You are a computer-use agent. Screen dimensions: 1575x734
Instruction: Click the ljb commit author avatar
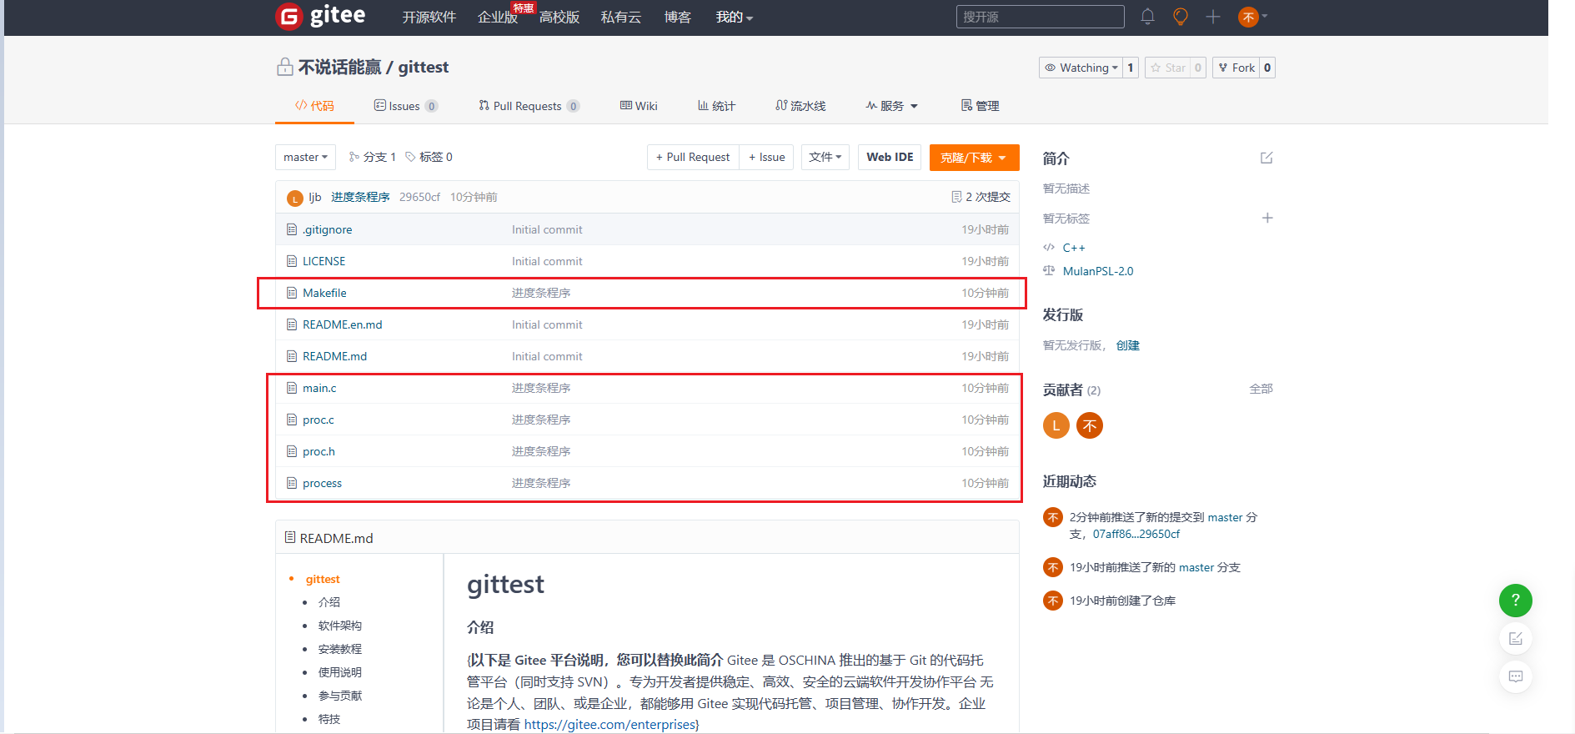point(294,198)
